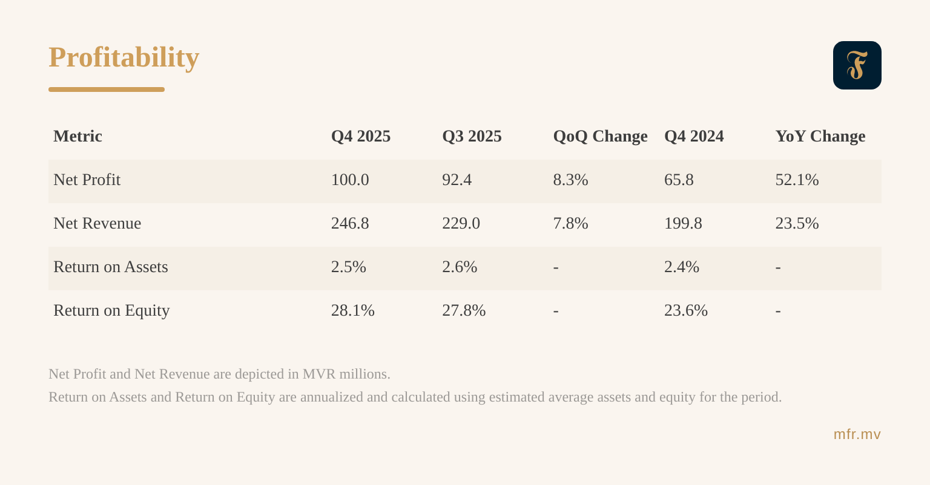Click the 28.1% Return on Equity value
The height and width of the screenshot is (485, 930).
[352, 310]
